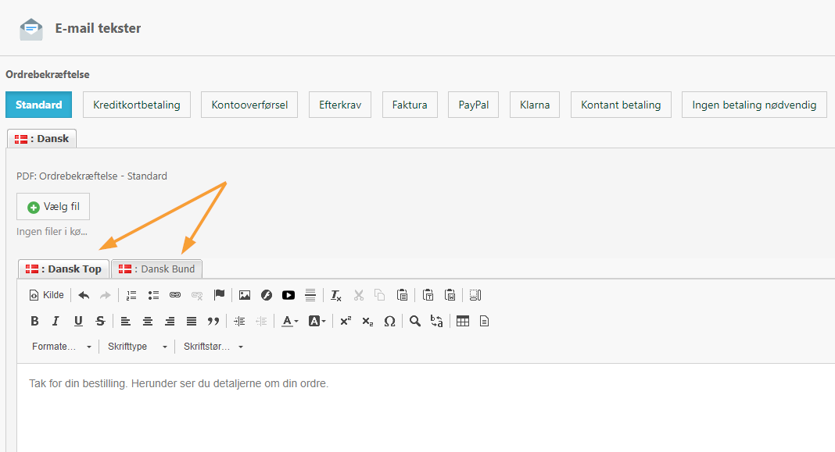Open the special character Omega tool
This screenshot has height=452, width=835.
[389, 321]
